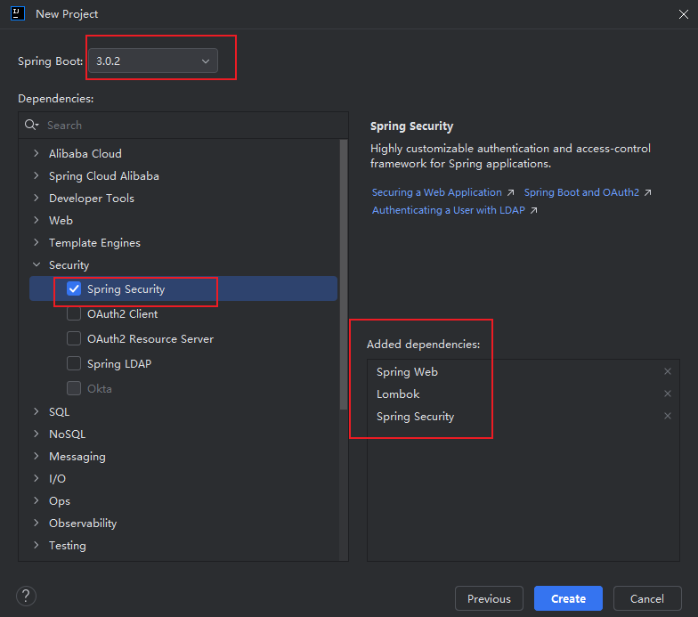Click the dependency list vertical scrollbar

344,274
